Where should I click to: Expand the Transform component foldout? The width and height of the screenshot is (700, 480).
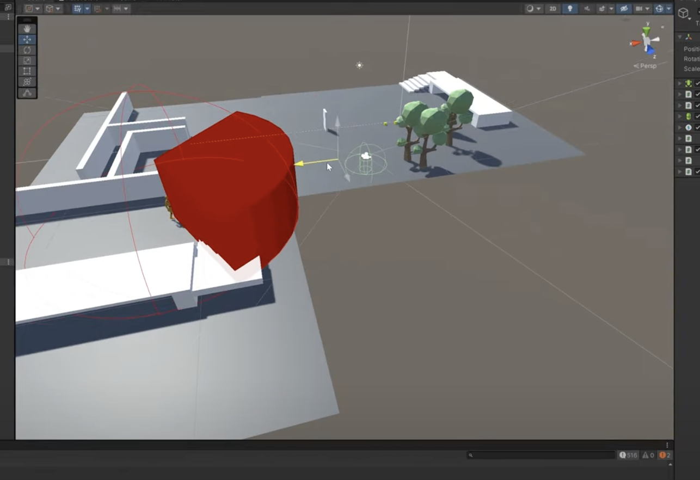click(680, 37)
